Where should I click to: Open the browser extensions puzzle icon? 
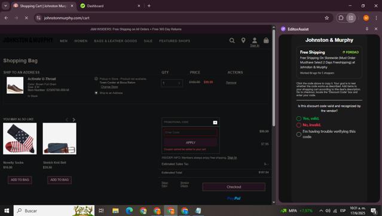(x=341, y=18)
